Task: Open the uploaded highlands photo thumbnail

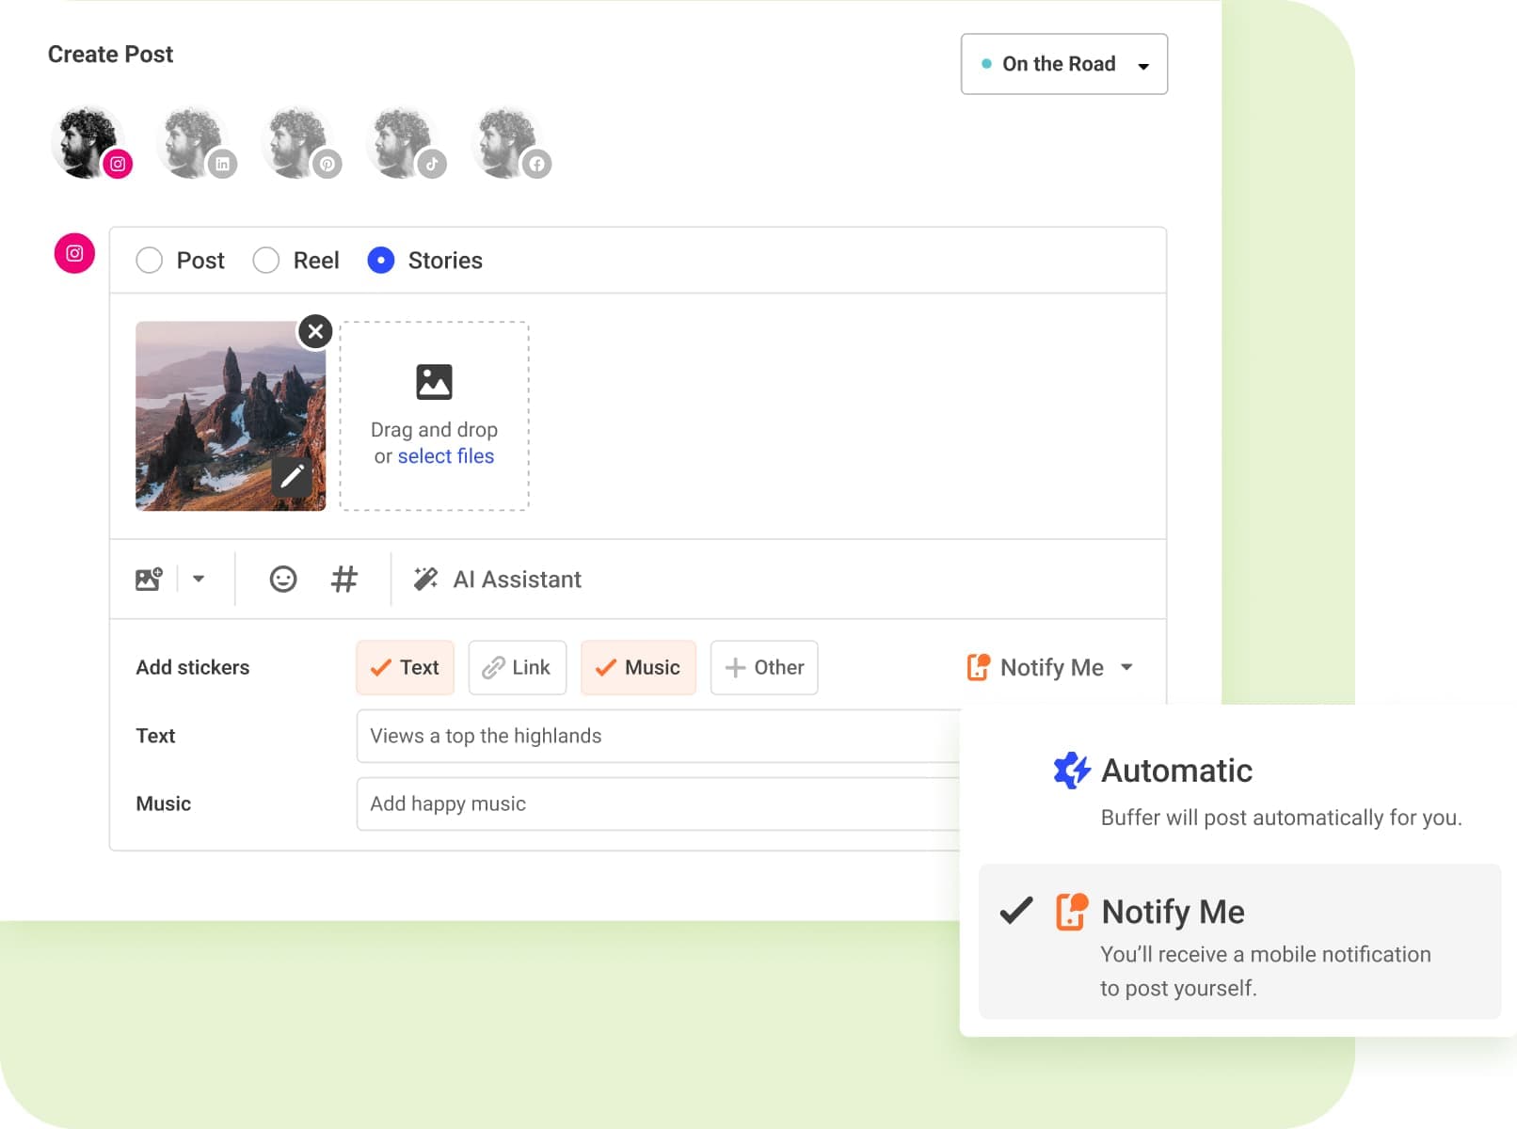Action: click(x=230, y=416)
